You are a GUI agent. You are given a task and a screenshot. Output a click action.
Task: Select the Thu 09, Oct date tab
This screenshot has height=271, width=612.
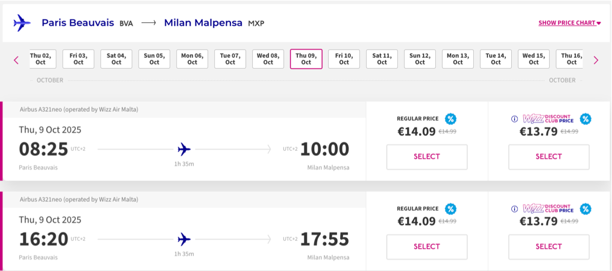(x=306, y=59)
